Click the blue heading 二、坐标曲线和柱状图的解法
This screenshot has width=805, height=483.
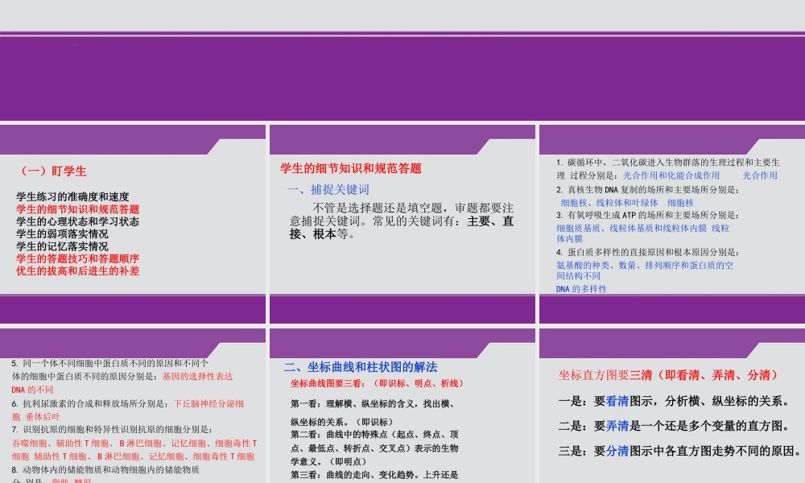361,366
